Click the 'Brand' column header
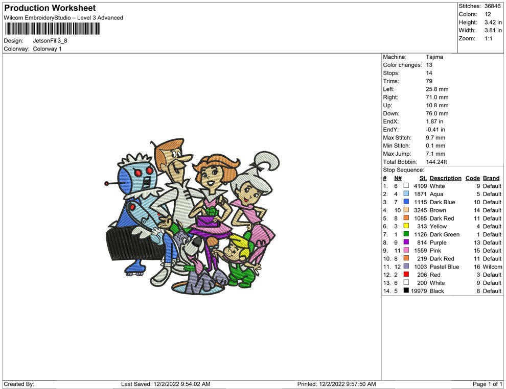 [x=491, y=178]
